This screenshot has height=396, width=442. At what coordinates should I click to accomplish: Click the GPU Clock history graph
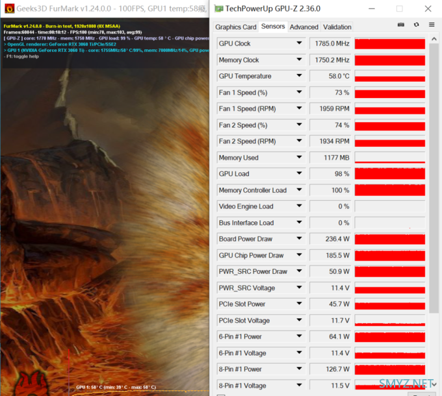390,43
